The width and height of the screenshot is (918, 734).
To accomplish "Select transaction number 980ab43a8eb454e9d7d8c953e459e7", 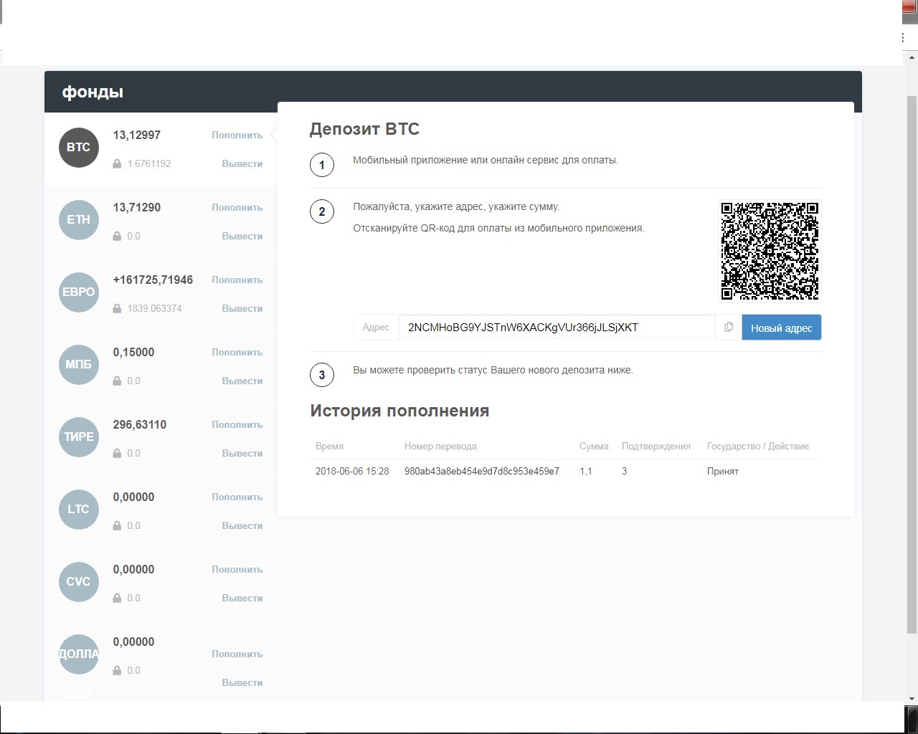I will click(x=482, y=471).
